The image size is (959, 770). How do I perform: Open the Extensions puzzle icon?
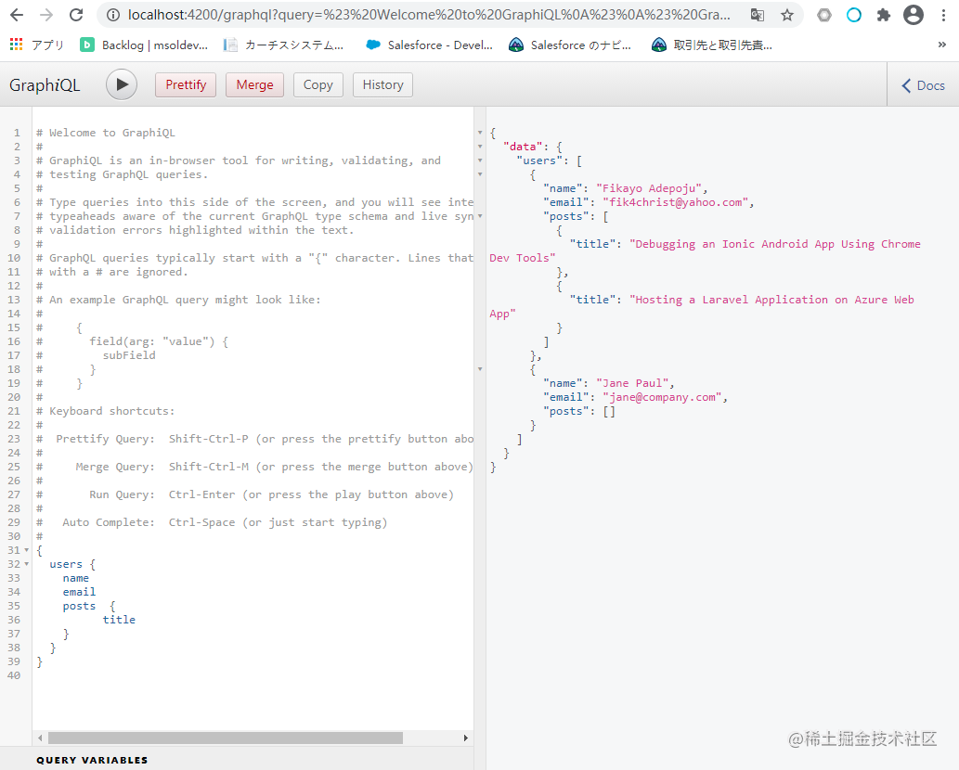[883, 15]
